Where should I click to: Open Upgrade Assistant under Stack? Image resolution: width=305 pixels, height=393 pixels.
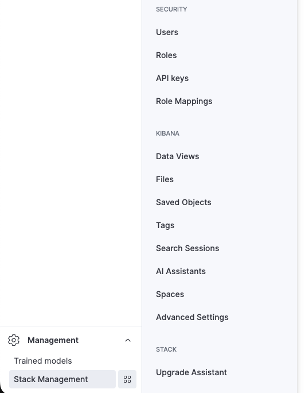(191, 372)
